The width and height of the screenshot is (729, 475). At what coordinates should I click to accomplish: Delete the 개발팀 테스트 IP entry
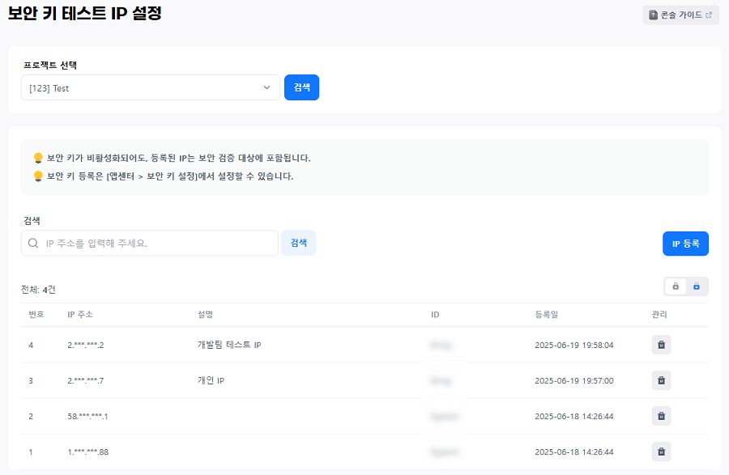tap(661, 345)
